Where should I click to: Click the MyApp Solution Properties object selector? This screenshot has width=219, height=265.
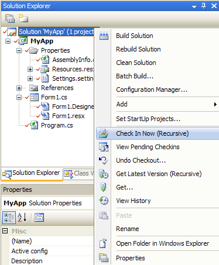47,203
